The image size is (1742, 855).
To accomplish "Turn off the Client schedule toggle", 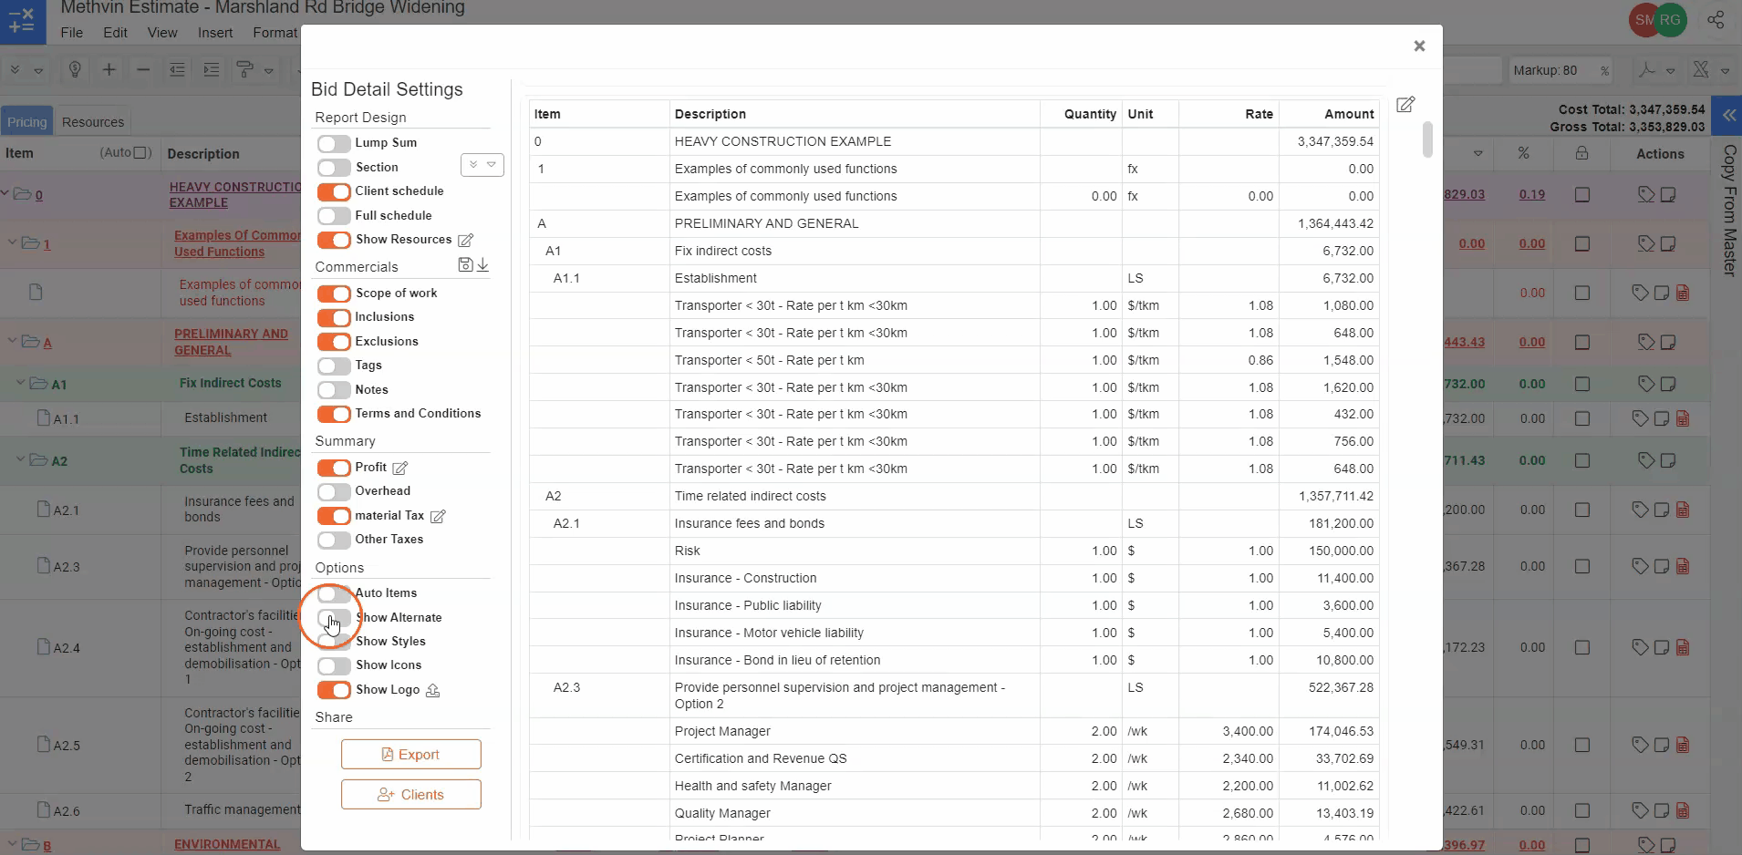I will (334, 192).
